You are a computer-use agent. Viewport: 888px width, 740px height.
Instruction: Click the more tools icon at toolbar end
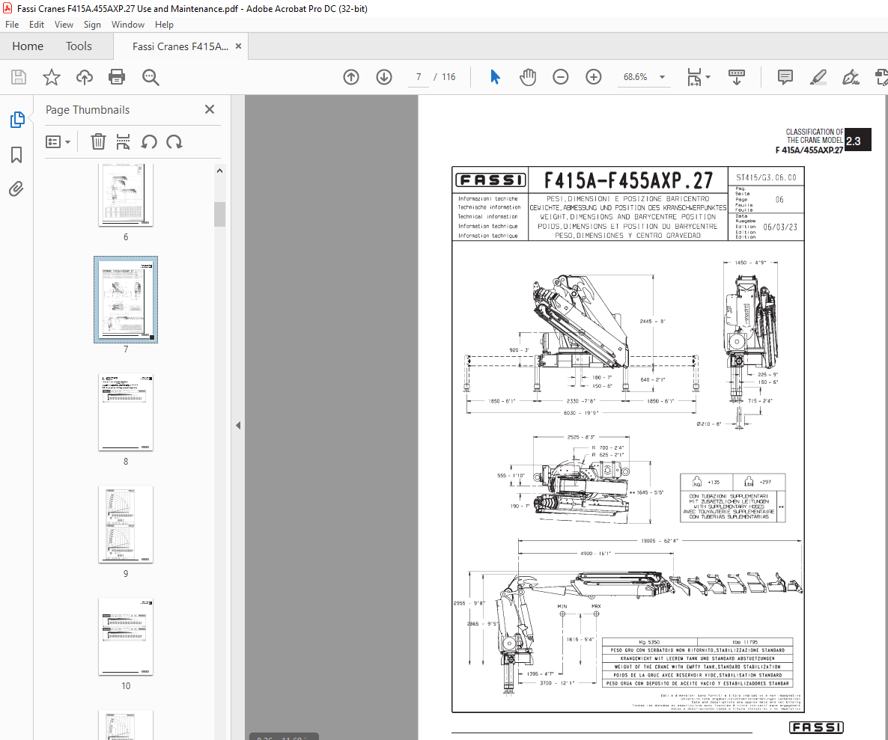click(x=881, y=77)
